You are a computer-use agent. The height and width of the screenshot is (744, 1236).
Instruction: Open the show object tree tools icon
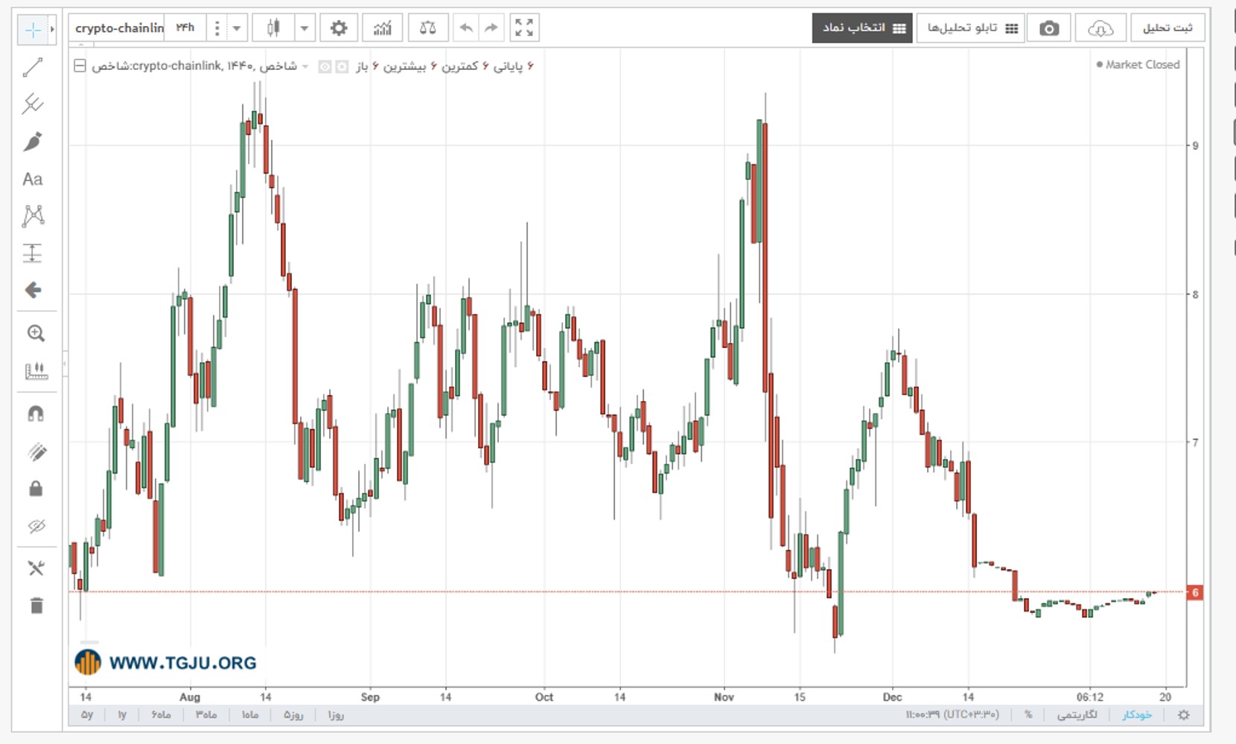tap(36, 568)
